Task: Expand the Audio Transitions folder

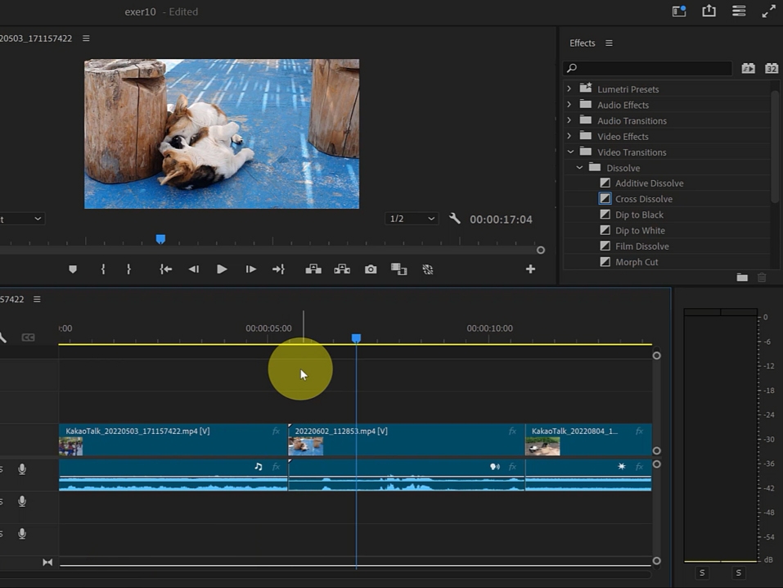Action: click(569, 120)
